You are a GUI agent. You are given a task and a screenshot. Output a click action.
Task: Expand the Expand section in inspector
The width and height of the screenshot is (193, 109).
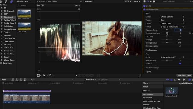coord(148,72)
